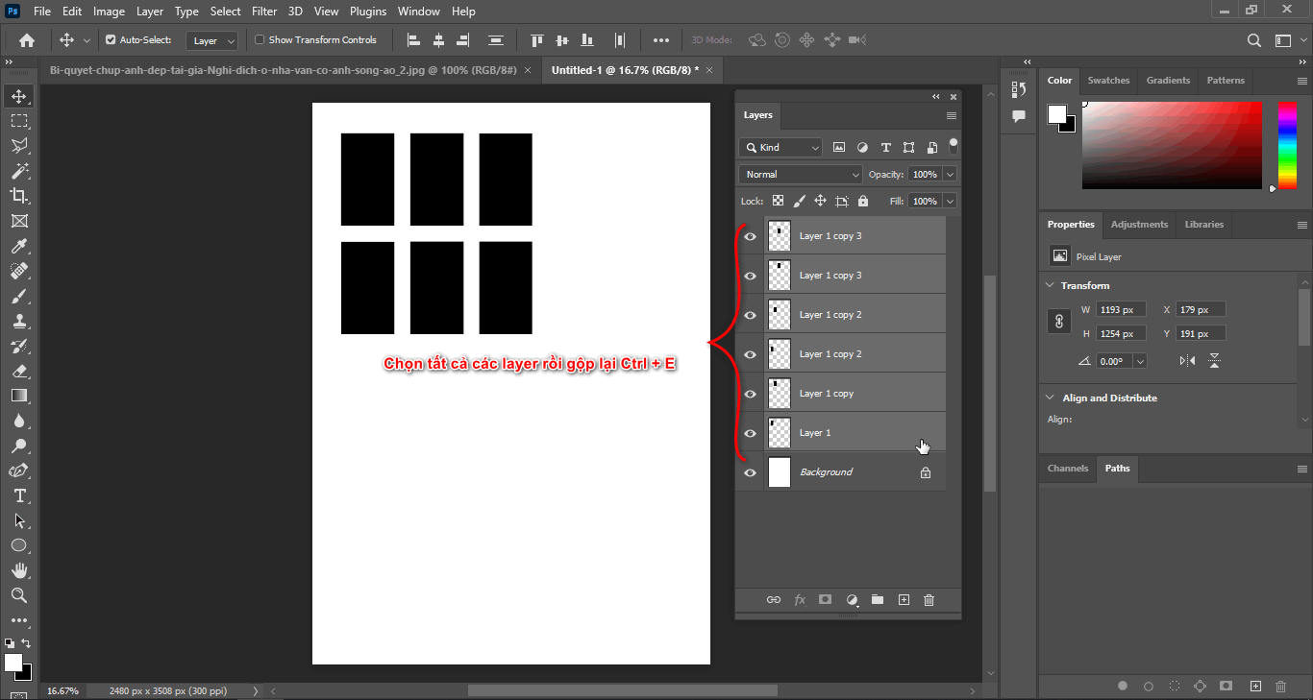Hide the Background layer
The height and width of the screenshot is (700, 1313).
point(750,471)
